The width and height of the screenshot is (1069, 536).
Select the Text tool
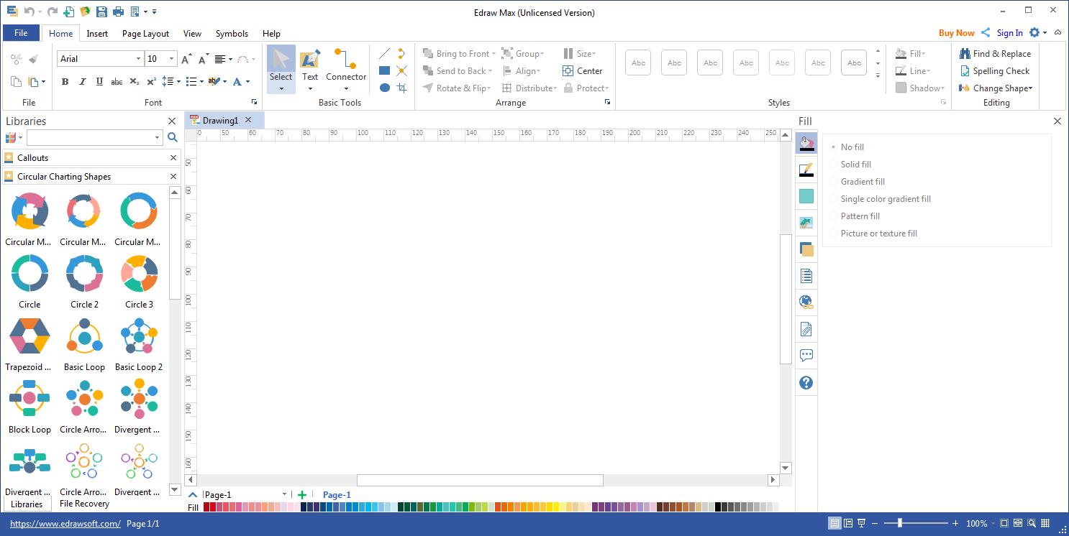tap(310, 69)
